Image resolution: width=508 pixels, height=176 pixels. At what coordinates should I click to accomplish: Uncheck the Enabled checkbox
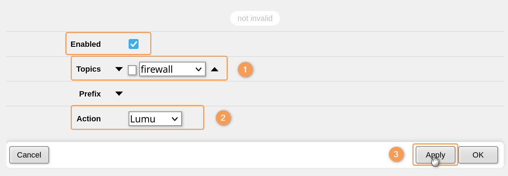coord(134,44)
